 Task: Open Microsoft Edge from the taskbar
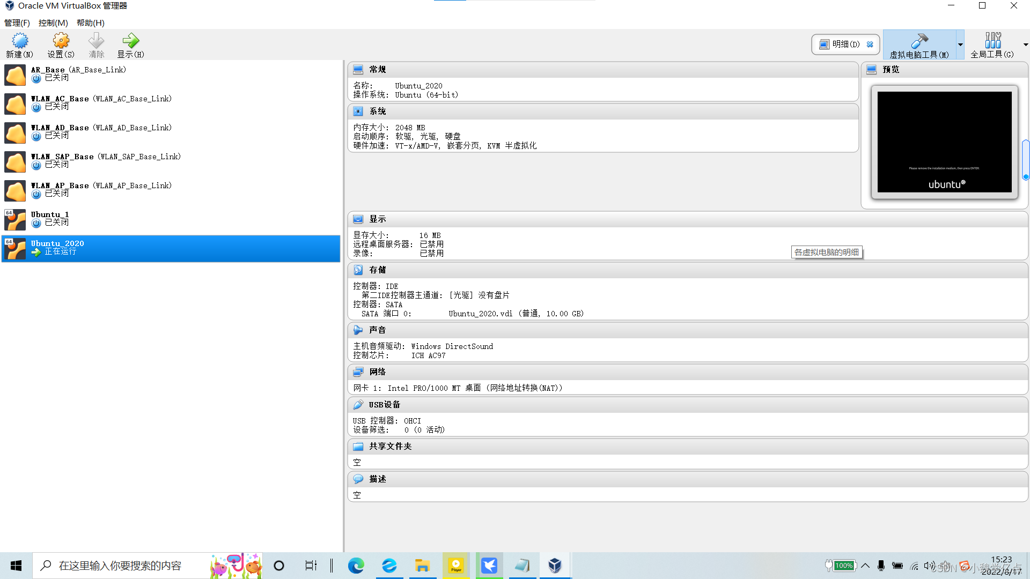(356, 566)
